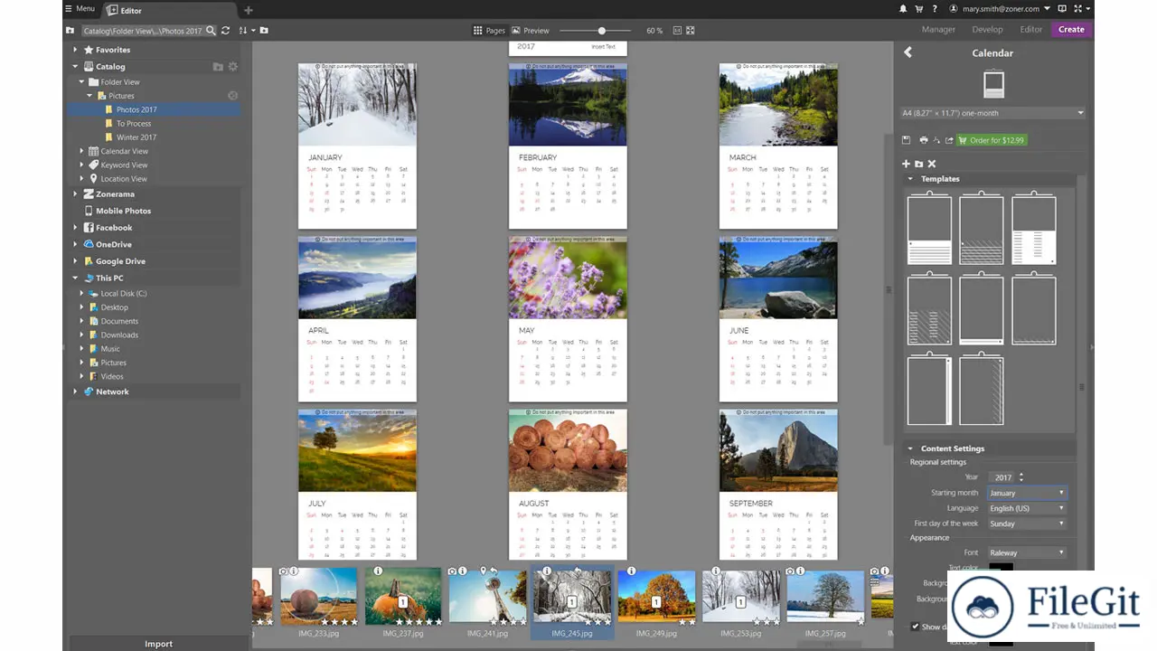Click the Catalog settings gear icon
The height and width of the screenshot is (651, 1157).
232,67
